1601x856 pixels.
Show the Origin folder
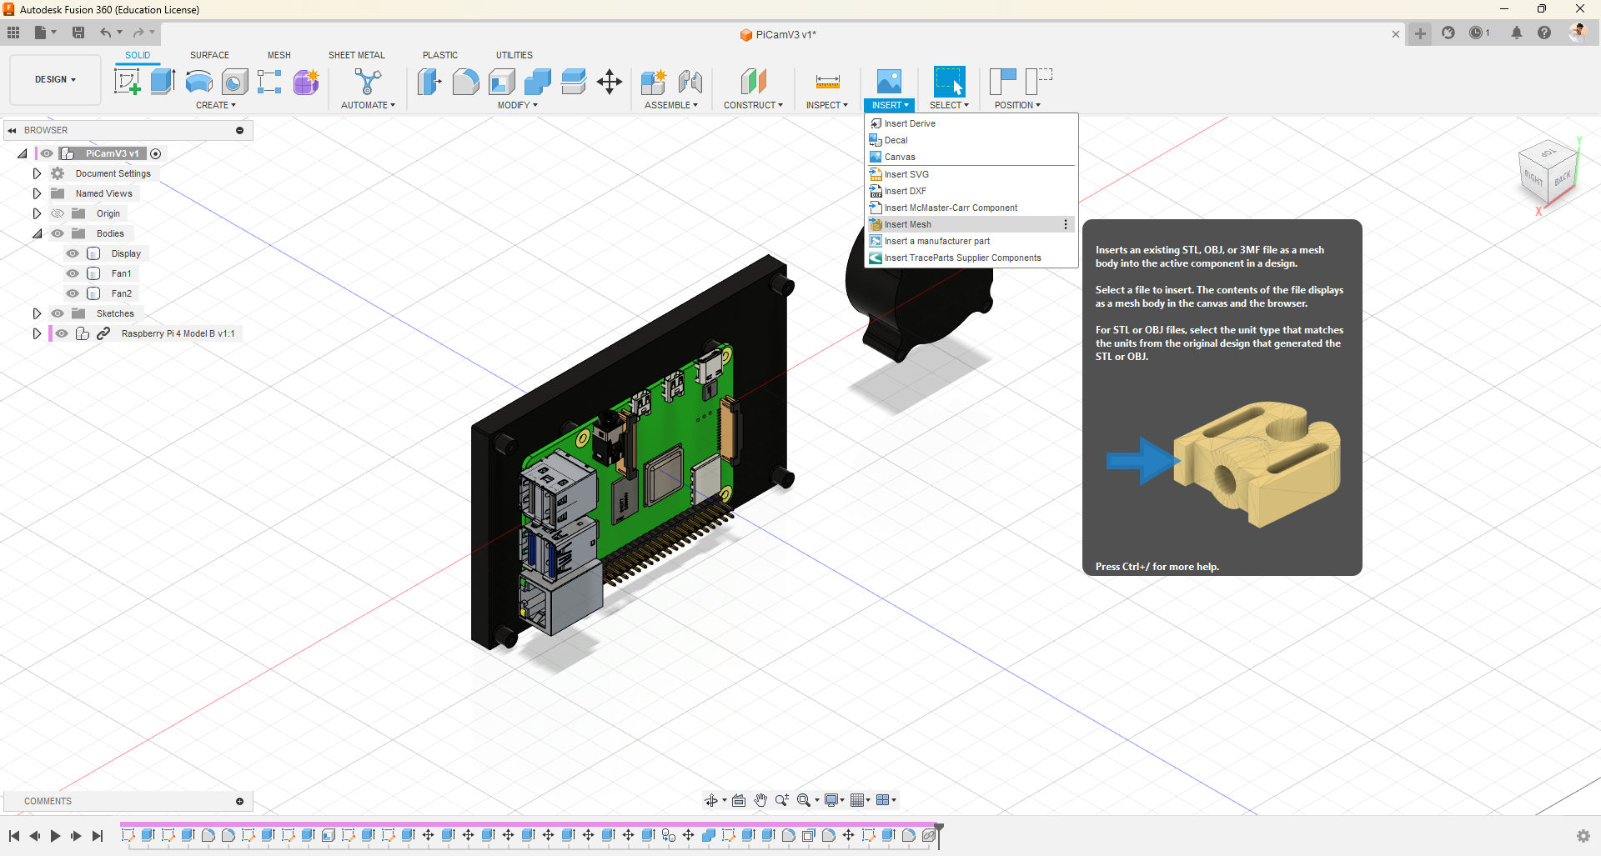click(58, 213)
